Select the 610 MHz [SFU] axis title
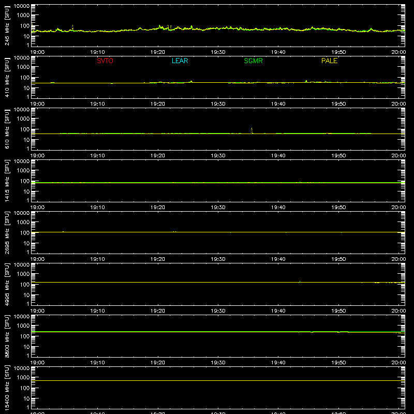The height and width of the screenshot is (414, 414). click(x=7, y=129)
